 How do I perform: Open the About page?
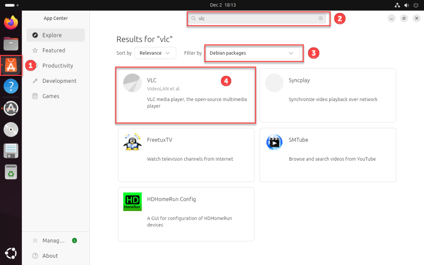pyautogui.click(x=56, y=255)
